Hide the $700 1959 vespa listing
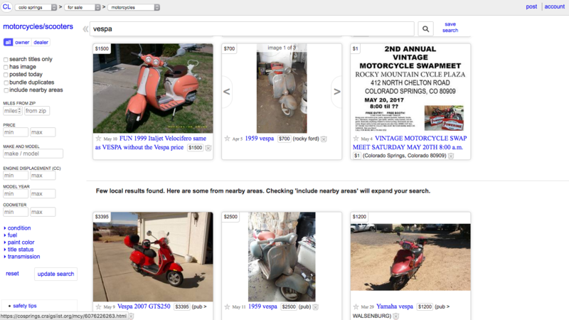The width and height of the screenshot is (569, 320). click(324, 139)
